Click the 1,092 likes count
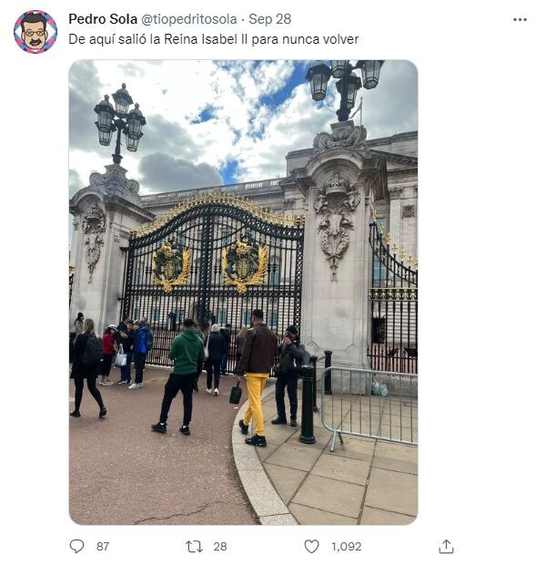Image resolution: width=536 pixels, height=566 pixels. (x=347, y=547)
